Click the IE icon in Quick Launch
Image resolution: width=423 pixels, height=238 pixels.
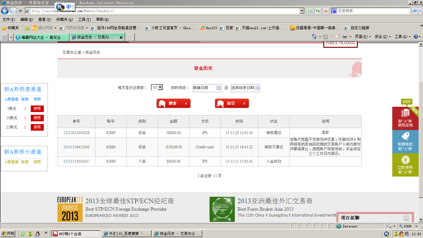pyautogui.click(x=23, y=234)
